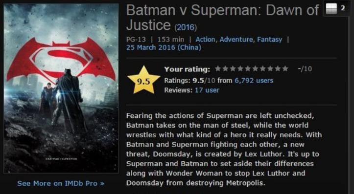Rate the movie ten stars
The image size is (354, 194).
285,68
